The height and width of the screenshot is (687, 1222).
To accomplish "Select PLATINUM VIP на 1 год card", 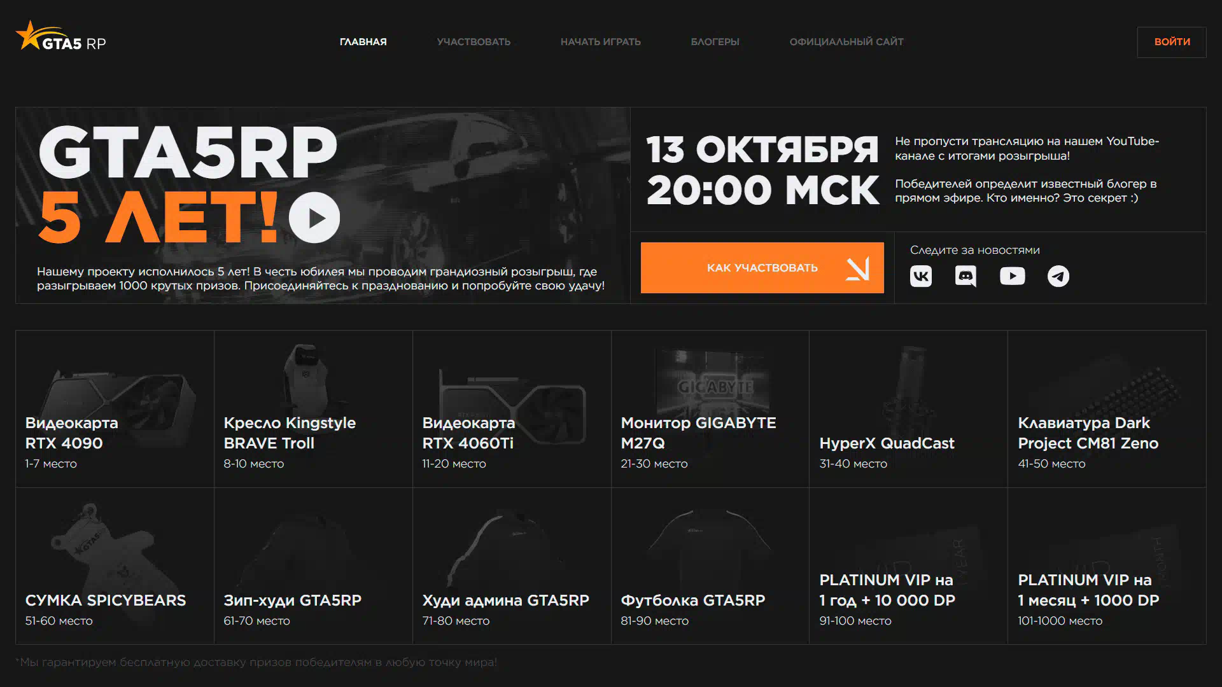I will pos(908,566).
